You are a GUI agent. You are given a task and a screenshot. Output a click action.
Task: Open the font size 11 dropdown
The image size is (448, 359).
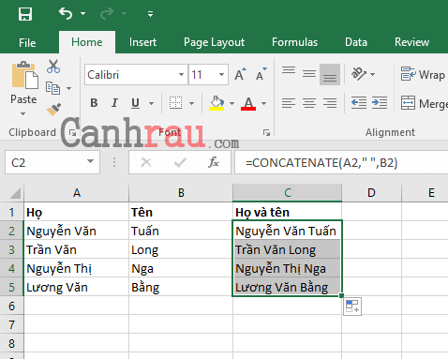[x=221, y=75]
